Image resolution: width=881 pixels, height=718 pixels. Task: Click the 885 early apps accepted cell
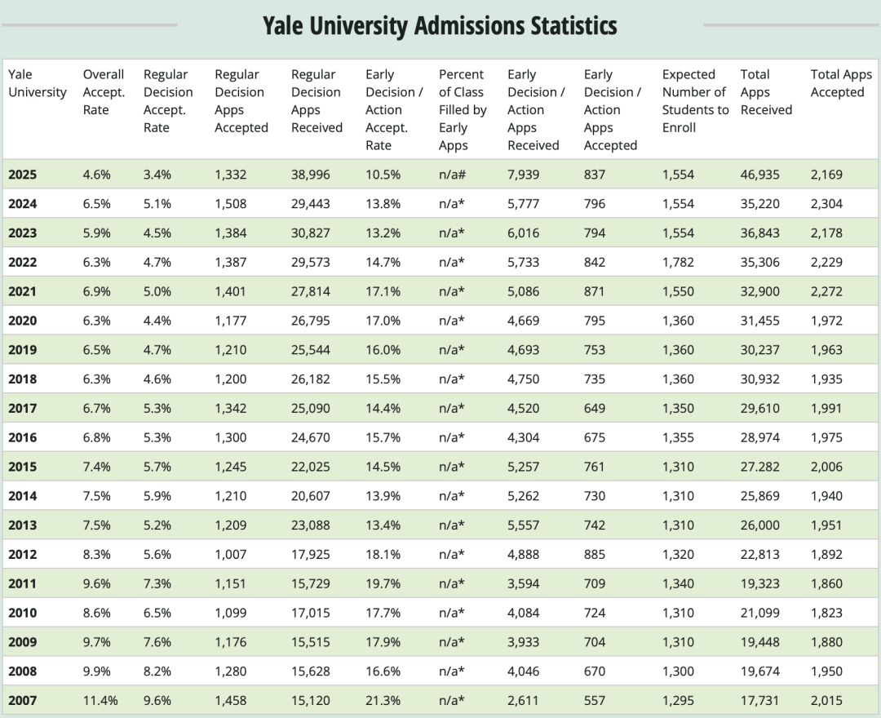[x=595, y=554]
